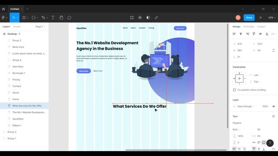
Task: Switch to the Layers tab
Action: [x=6, y=26]
